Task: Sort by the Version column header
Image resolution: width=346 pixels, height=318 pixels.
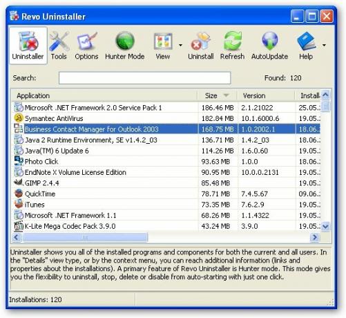Action: click(x=266, y=95)
